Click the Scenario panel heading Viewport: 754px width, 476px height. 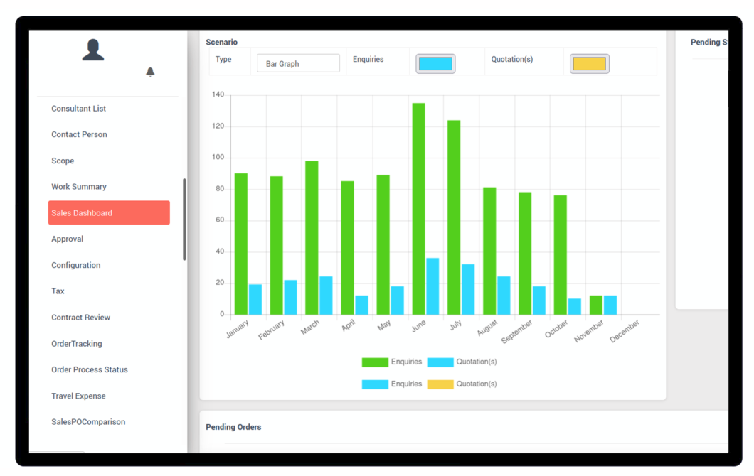point(222,42)
